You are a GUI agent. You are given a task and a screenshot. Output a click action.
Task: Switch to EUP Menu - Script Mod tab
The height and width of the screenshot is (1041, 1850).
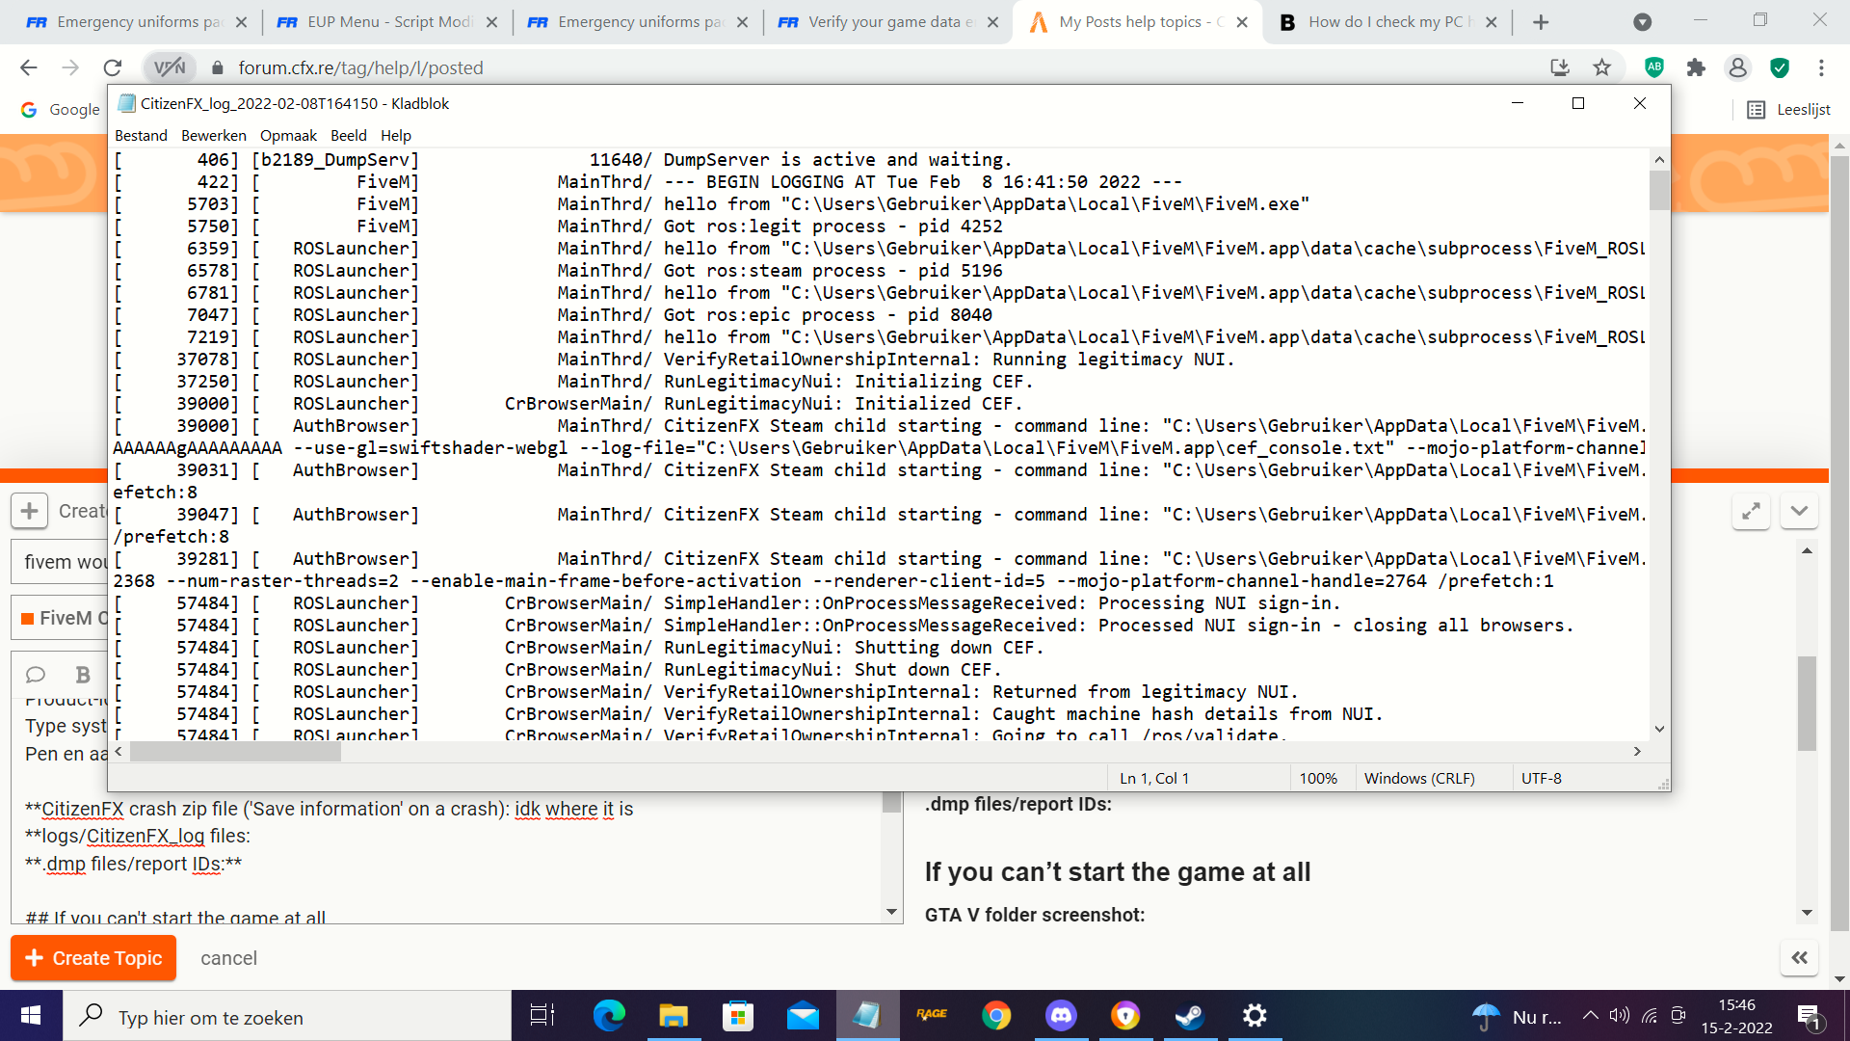pyautogui.click(x=388, y=22)
